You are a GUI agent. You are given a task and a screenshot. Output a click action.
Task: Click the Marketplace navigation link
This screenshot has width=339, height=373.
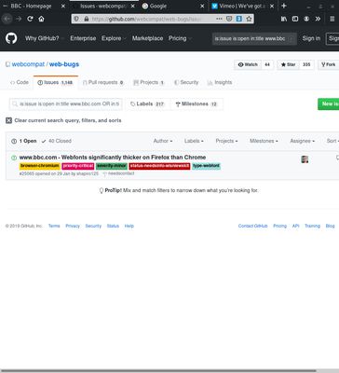tap(147, 38)
